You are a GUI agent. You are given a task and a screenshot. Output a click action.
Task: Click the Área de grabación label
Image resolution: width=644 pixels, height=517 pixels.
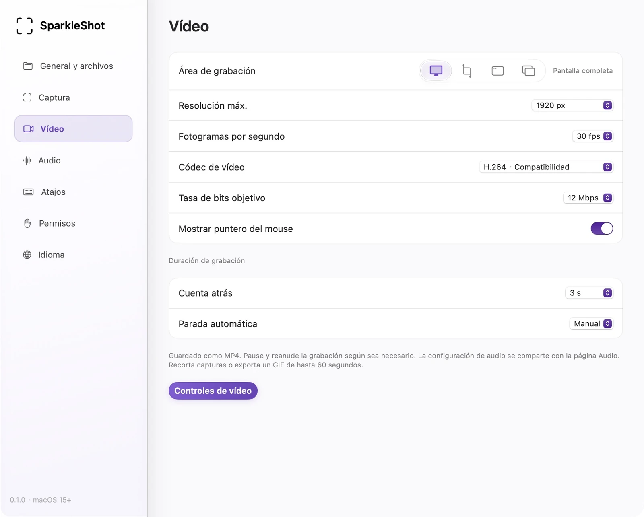(217, 71)
